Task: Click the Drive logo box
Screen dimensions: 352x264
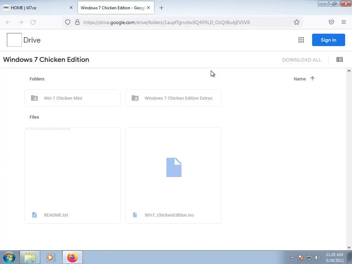Action: click(x=14, y=40)
